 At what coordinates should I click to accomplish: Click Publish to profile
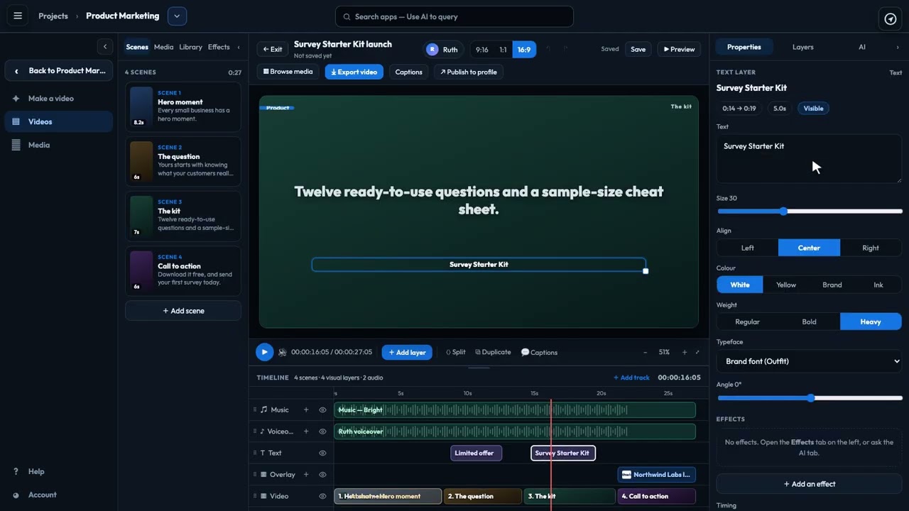tap(469, 72)
